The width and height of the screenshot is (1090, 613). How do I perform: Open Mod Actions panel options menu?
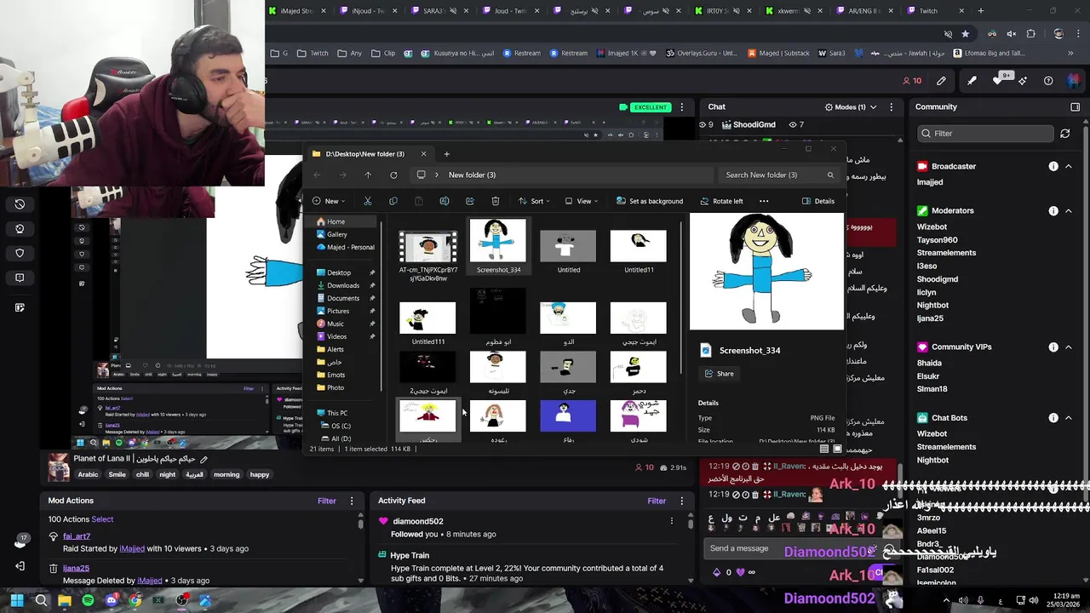tap(352, 501)
